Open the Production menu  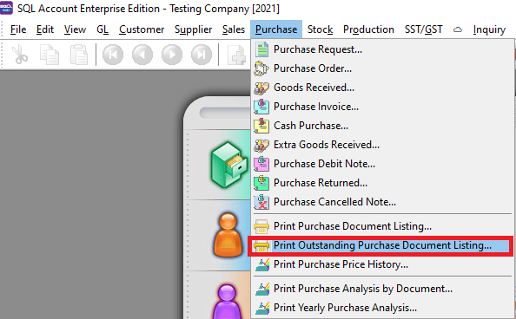(x=368, y=29)
